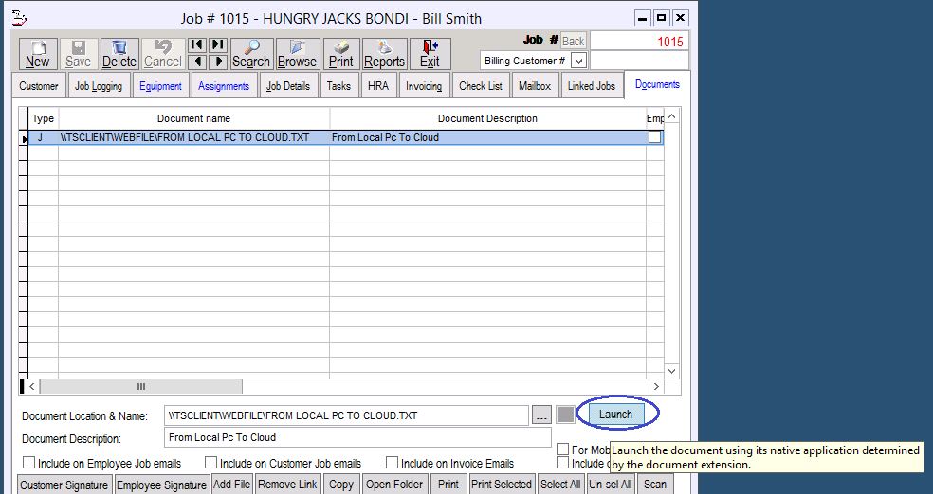
Task: Click the Exit toolbar icon
Action: tap(430, 54)
